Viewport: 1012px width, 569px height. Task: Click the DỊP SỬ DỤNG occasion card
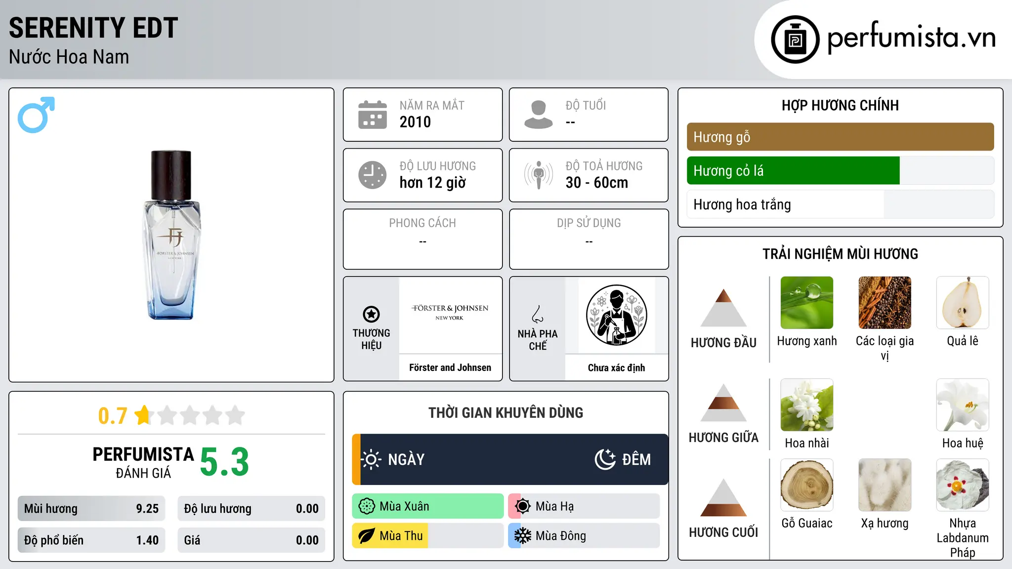coord(589,239)
